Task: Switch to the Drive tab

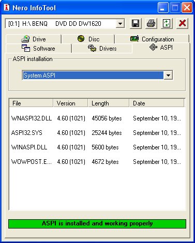Action: click(34, 39)
